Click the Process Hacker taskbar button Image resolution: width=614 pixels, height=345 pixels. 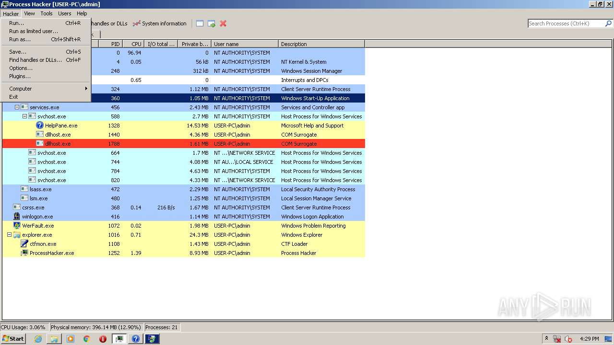119,339
